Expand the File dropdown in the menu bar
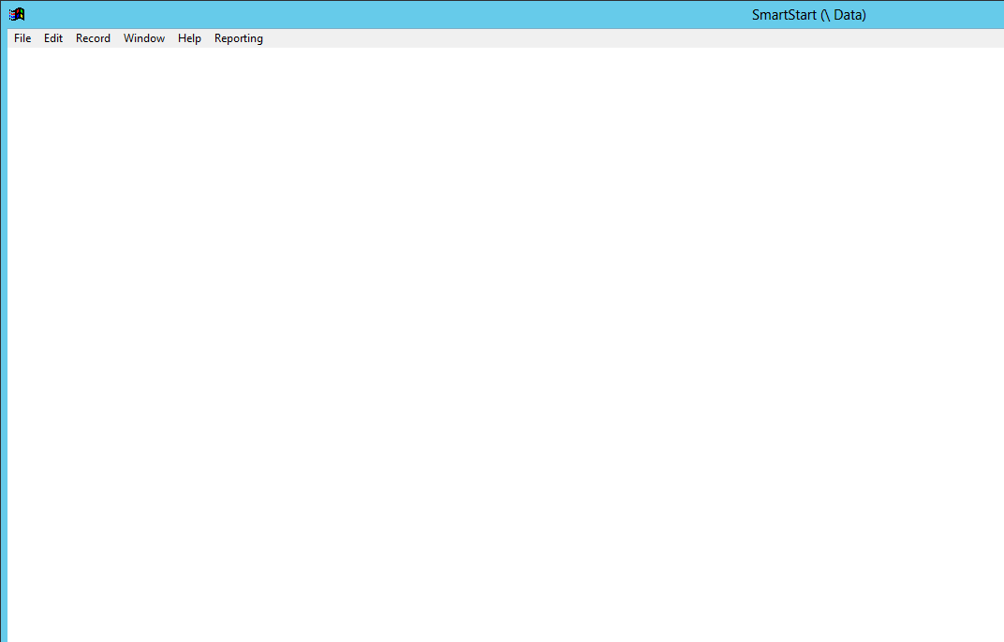 pyautogui.click(x=22, y=38)
